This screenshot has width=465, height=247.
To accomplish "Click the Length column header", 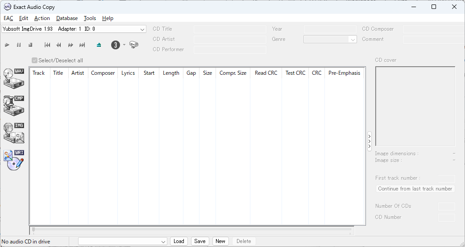I will click(x=171, y=73).
